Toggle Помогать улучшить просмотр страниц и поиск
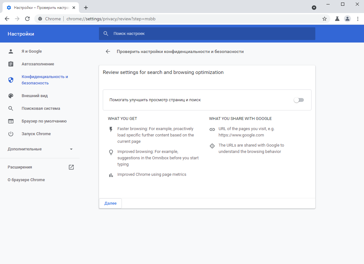 [299, 100]
